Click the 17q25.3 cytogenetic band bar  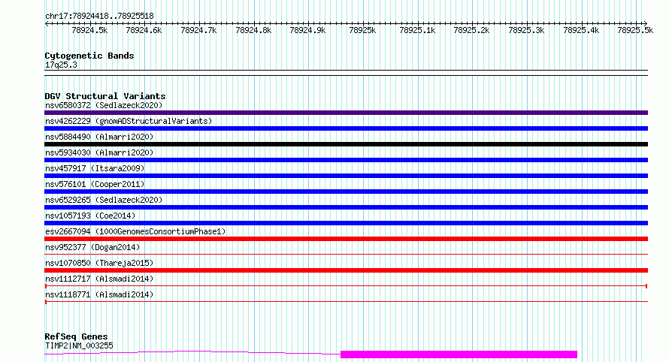[x=346, y=73]
